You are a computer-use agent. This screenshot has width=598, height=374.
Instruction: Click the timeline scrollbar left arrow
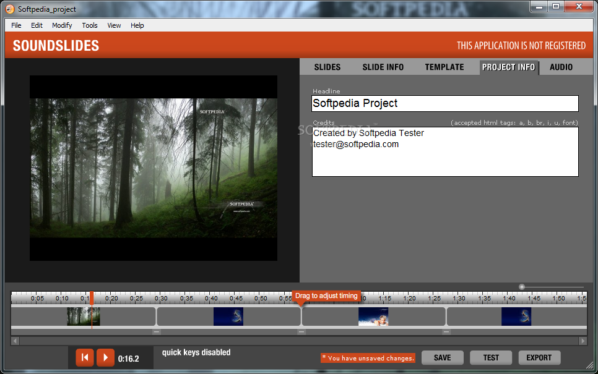[15, 341]
